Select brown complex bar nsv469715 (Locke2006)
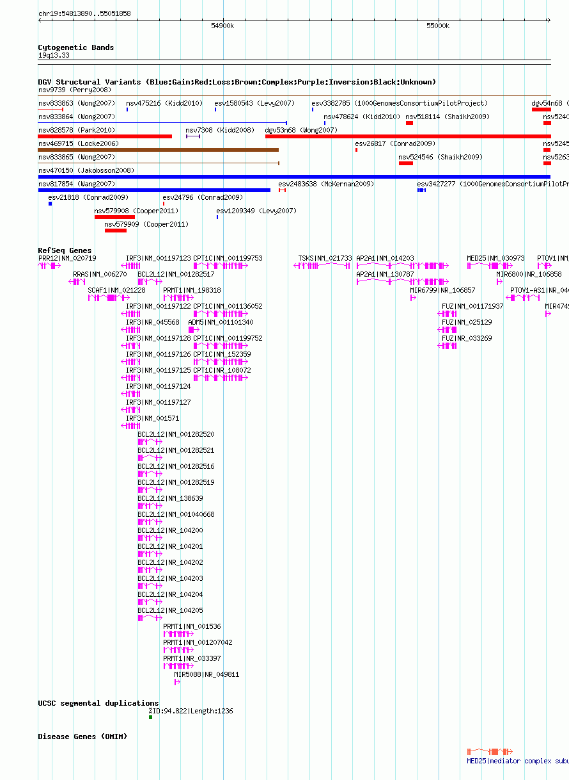 [159, 150]
